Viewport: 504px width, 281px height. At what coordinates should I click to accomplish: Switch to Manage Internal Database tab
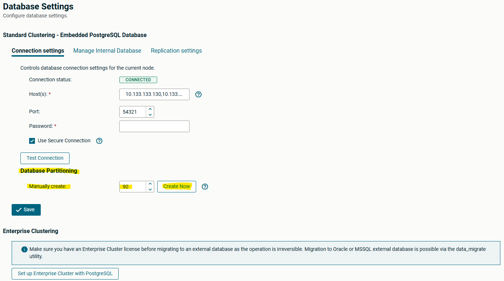(x=107, y=51)
